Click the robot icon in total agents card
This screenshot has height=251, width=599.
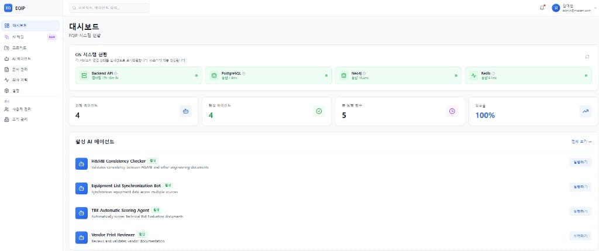coord(185,111)
